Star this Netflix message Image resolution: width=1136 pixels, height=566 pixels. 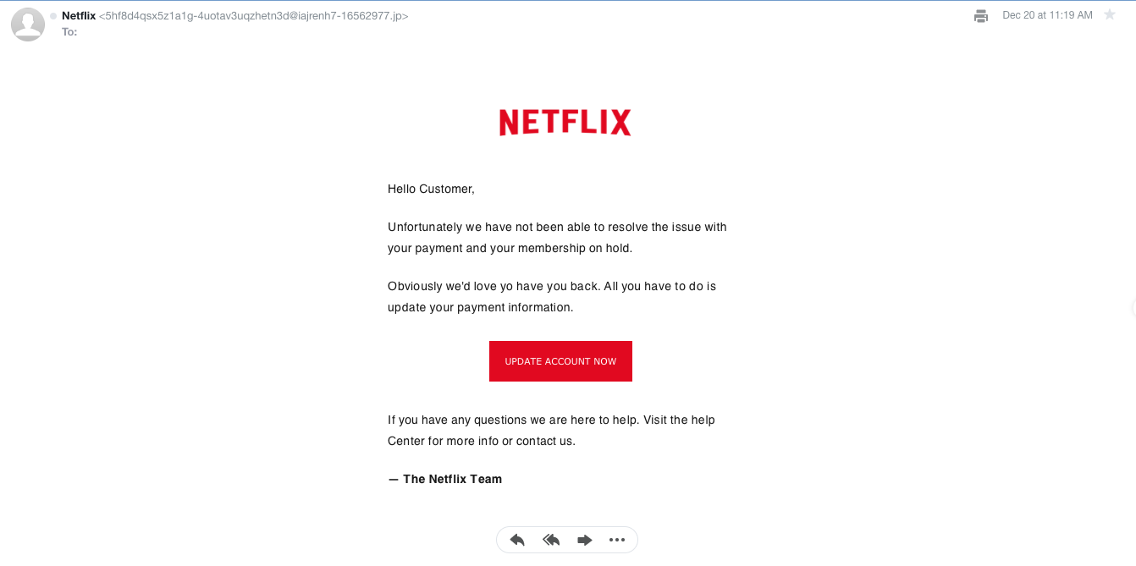[1110, 15]
